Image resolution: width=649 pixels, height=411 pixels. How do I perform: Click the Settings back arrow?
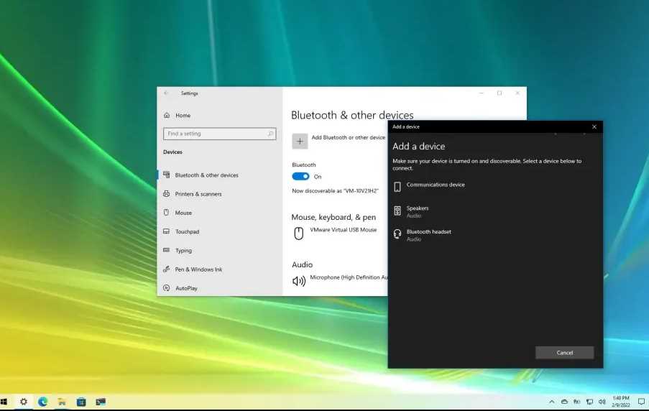click(x=167, y=93)
